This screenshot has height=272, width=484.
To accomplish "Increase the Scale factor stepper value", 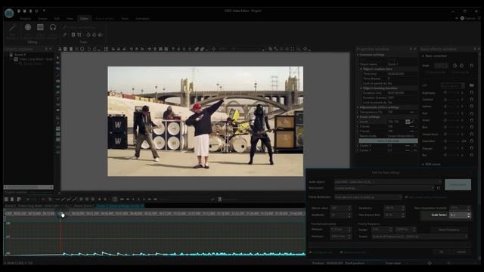I will coord(469,213).
